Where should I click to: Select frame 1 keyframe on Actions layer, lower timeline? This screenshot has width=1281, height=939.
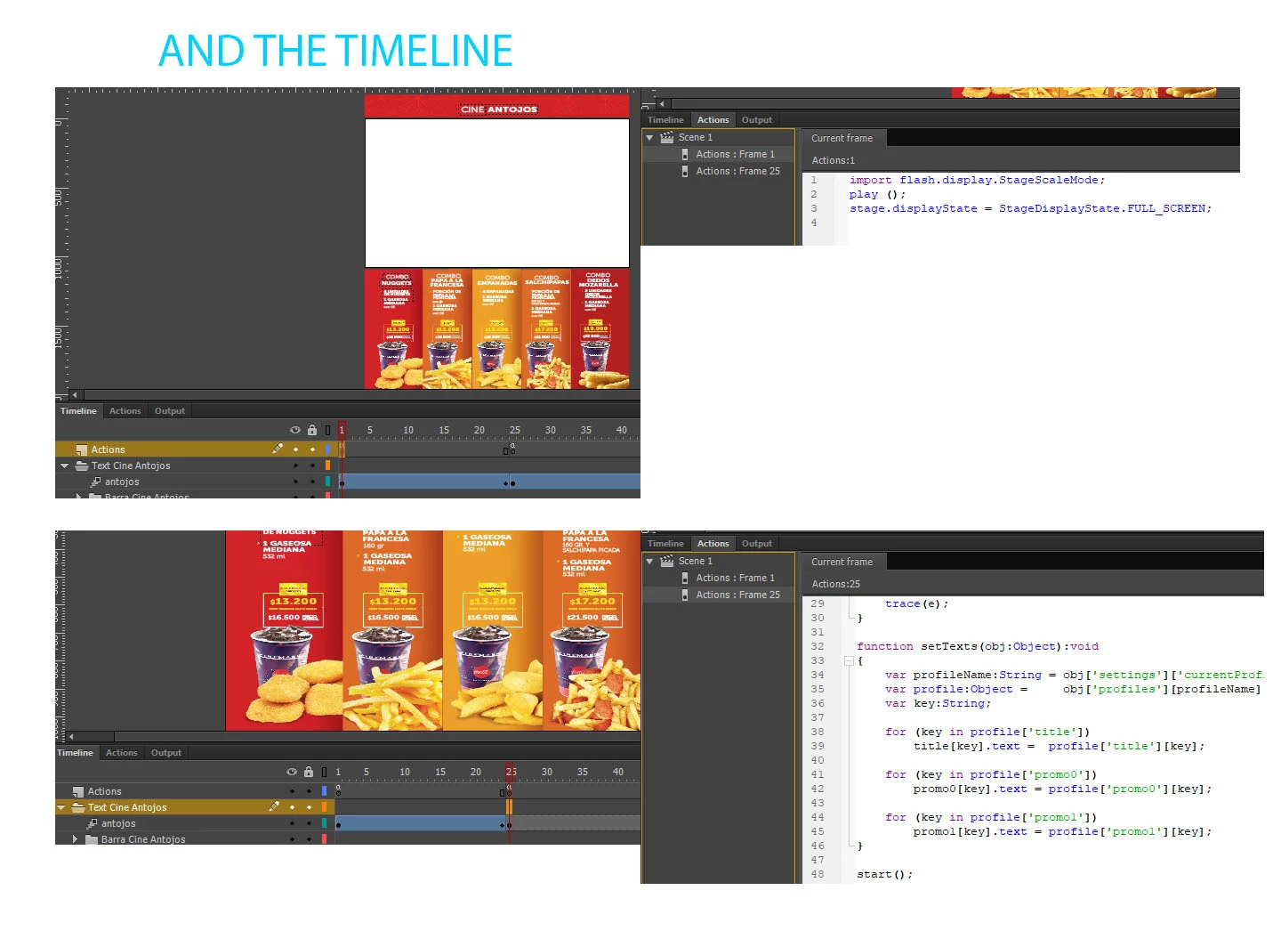338,791
